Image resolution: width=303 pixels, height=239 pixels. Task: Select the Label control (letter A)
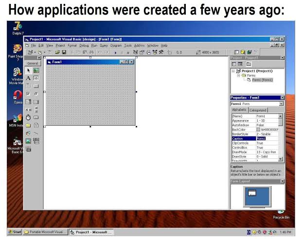click(x=28, y=78)
